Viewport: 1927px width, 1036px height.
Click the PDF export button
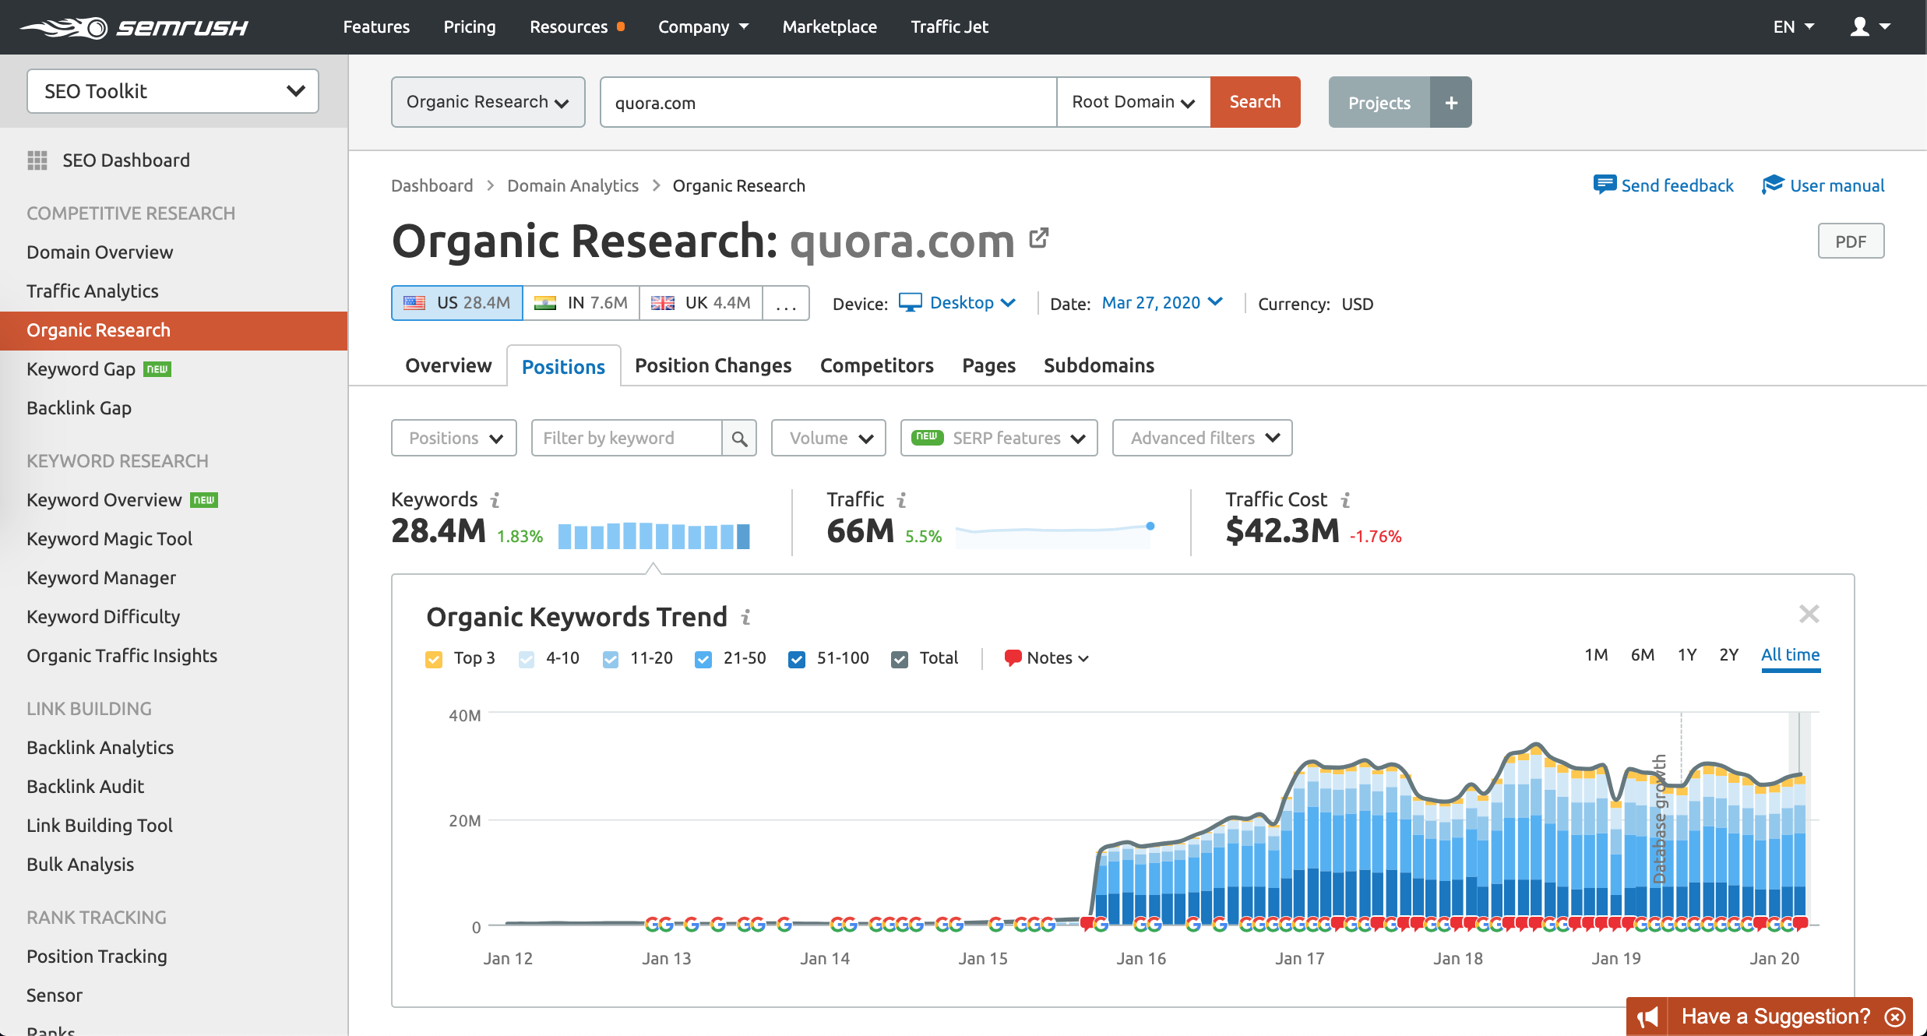(x=1851, y=241)
